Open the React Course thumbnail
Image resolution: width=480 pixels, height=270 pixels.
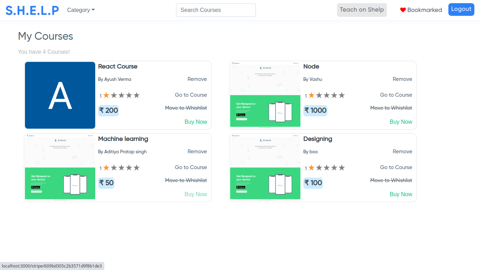(x=60, y=95)
